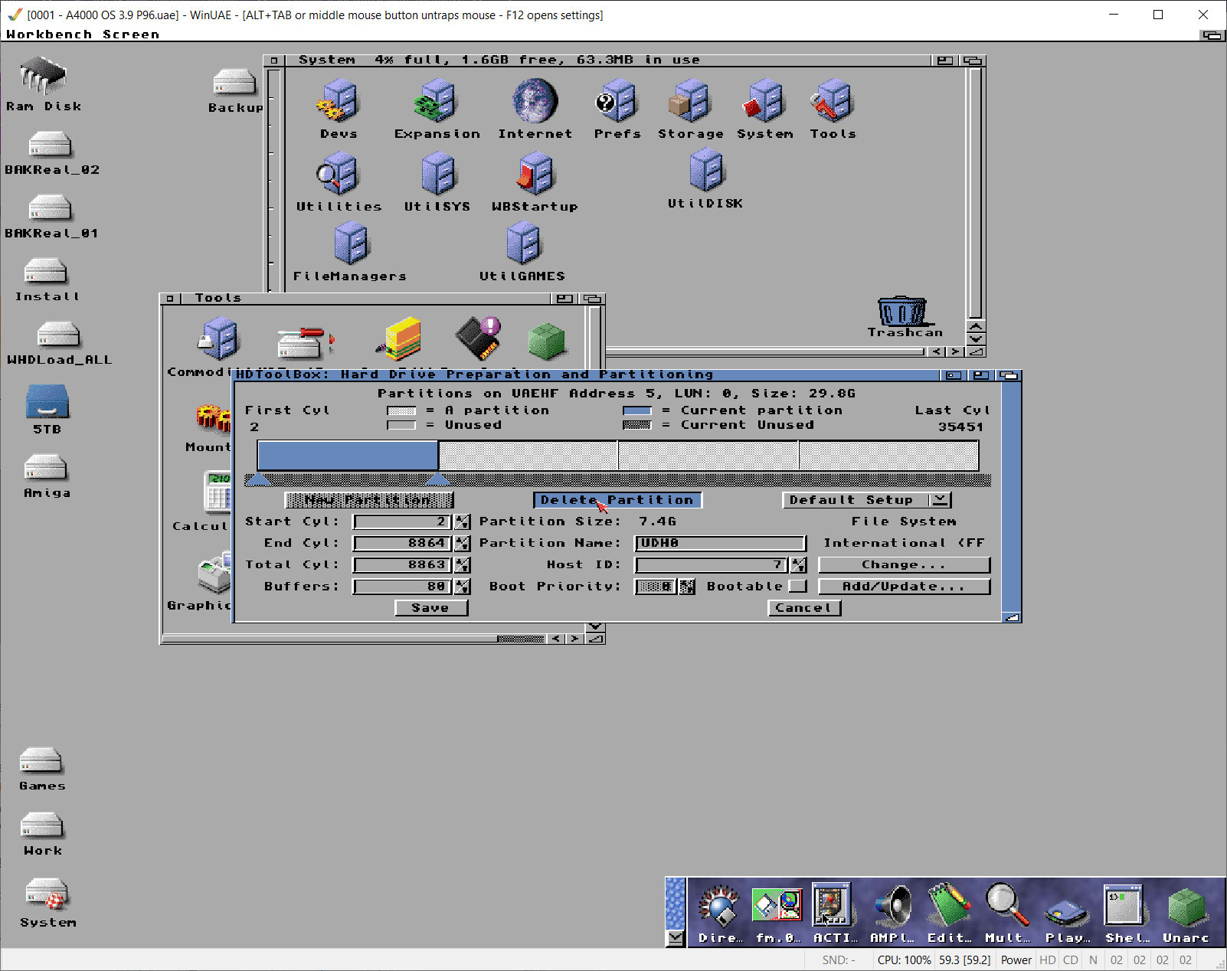Select the blue current partition block
The width and height of the screenshot is (1227, 971).
point(348,456)
